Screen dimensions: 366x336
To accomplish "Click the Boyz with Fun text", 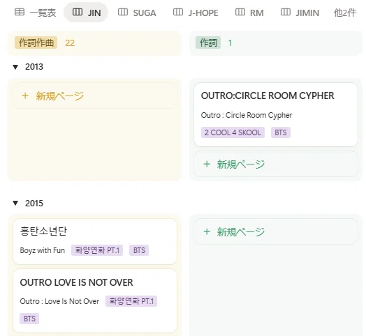I will pyautogui.click(x=43, y=250).
